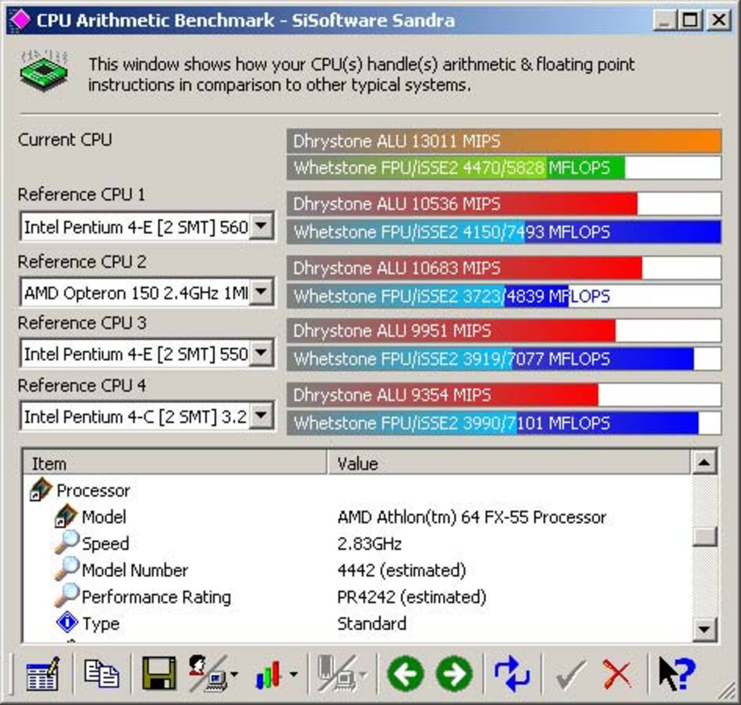Click the house icon beside Model
Screen dimensions: 741x705
(x=66, y=516)
